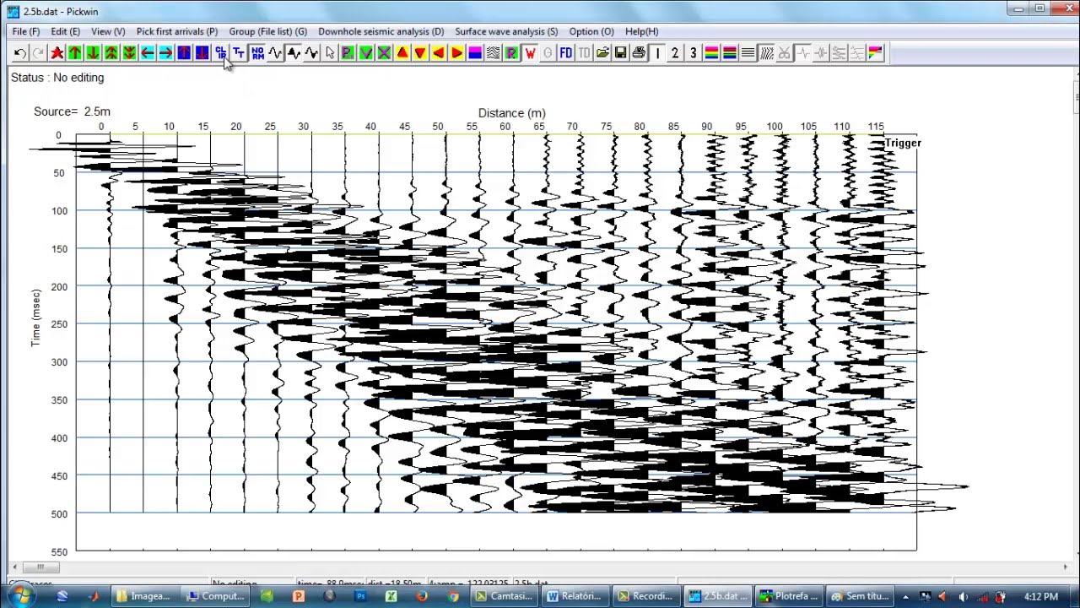Print using the printer icon
This screenshot has width=1080, height=608.
[x=639, y=53]
